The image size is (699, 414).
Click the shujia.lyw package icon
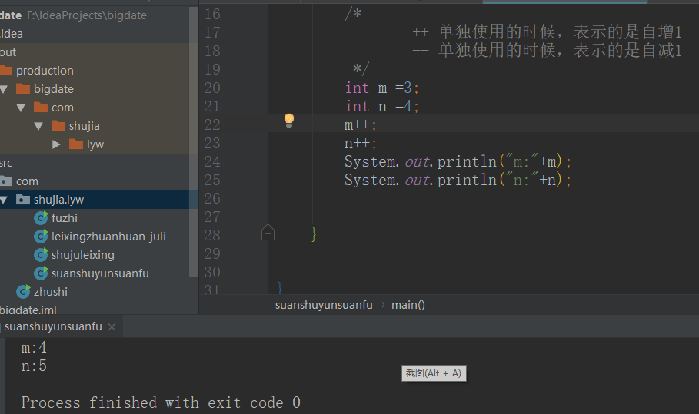coord(23,200)
